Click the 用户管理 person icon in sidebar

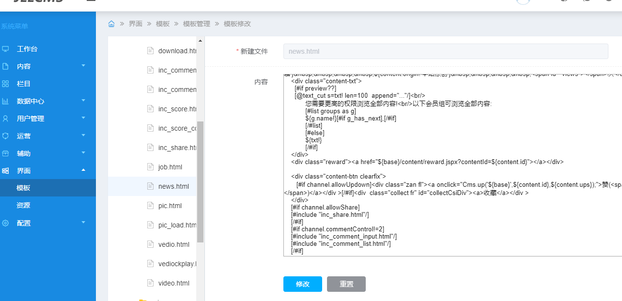click(x=5, y=119)
